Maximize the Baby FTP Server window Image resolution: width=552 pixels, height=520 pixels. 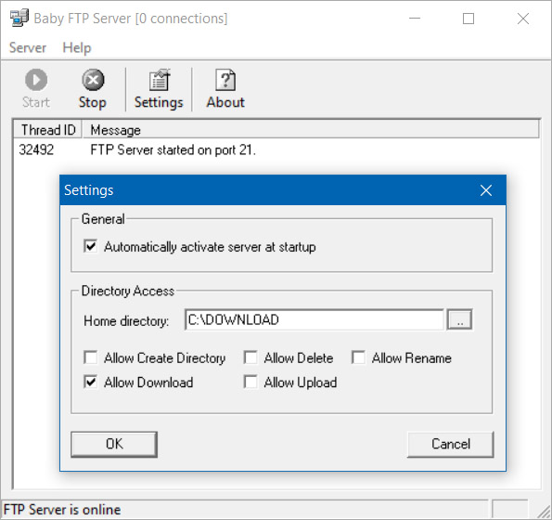469,19
